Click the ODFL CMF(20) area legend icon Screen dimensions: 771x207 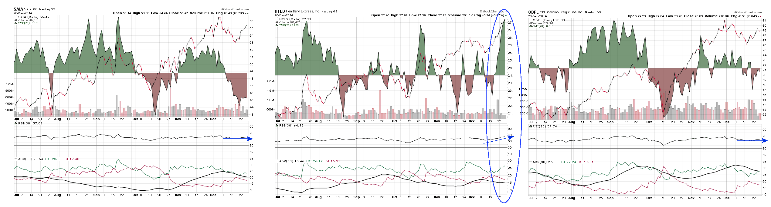click(530, 26)
